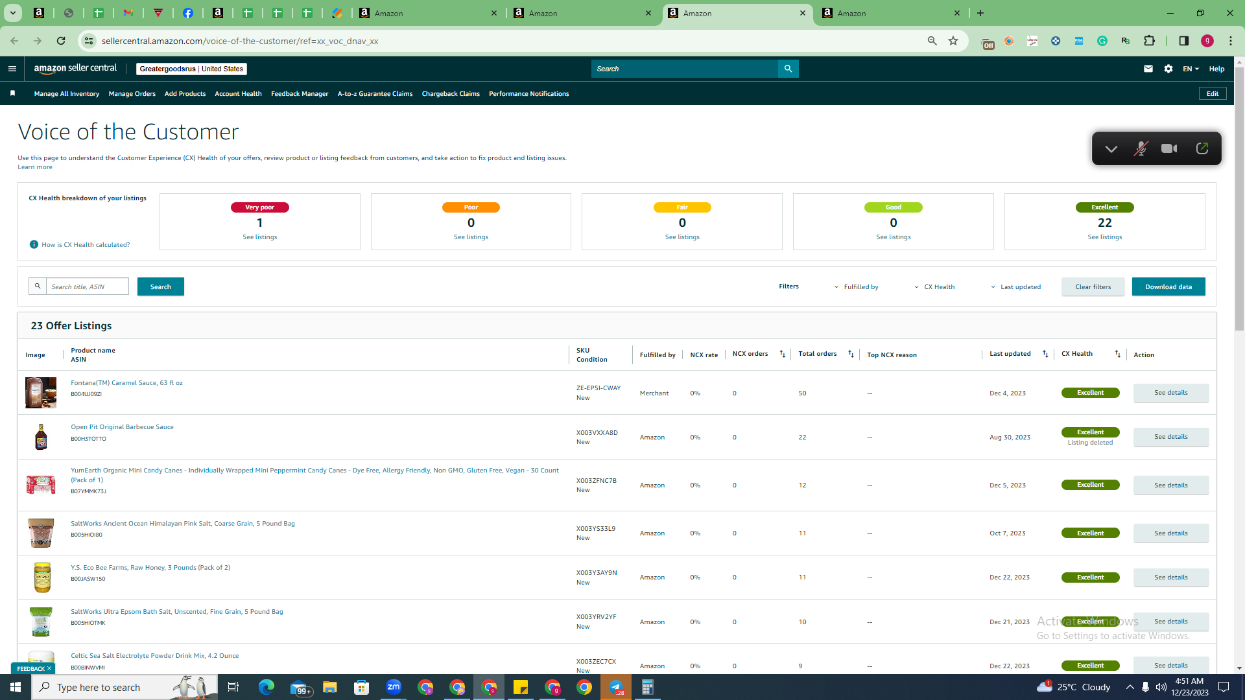This screenshot has width=1245, height=700.
Task: Open the tab search dropdown arrow
Action: (12, 13)
